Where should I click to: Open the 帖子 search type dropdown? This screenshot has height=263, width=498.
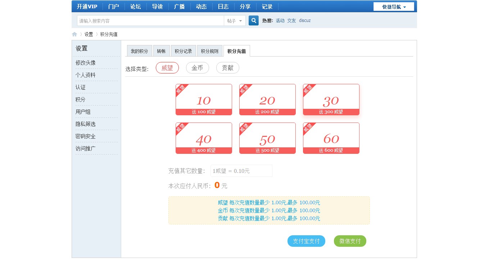point(235,21)
